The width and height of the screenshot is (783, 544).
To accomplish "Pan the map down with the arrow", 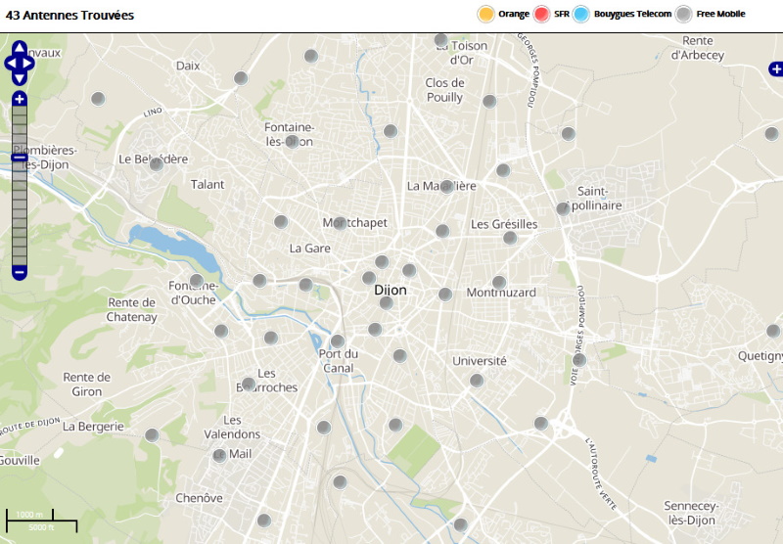I will coord(20,79).
